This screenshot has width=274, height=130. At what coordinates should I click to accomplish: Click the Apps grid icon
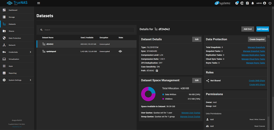point(4,66)
